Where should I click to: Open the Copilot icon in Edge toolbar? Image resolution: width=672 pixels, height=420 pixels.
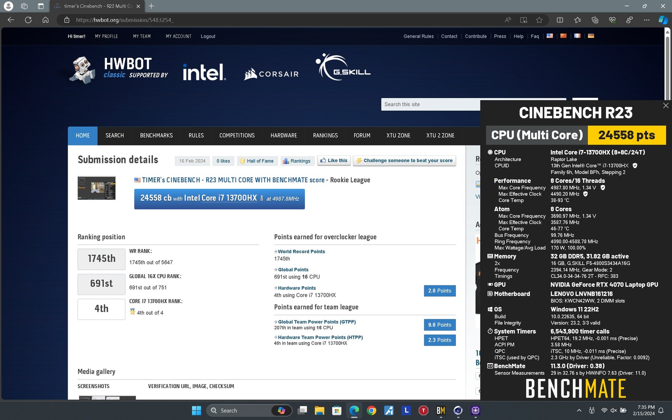tap(663, 20)
